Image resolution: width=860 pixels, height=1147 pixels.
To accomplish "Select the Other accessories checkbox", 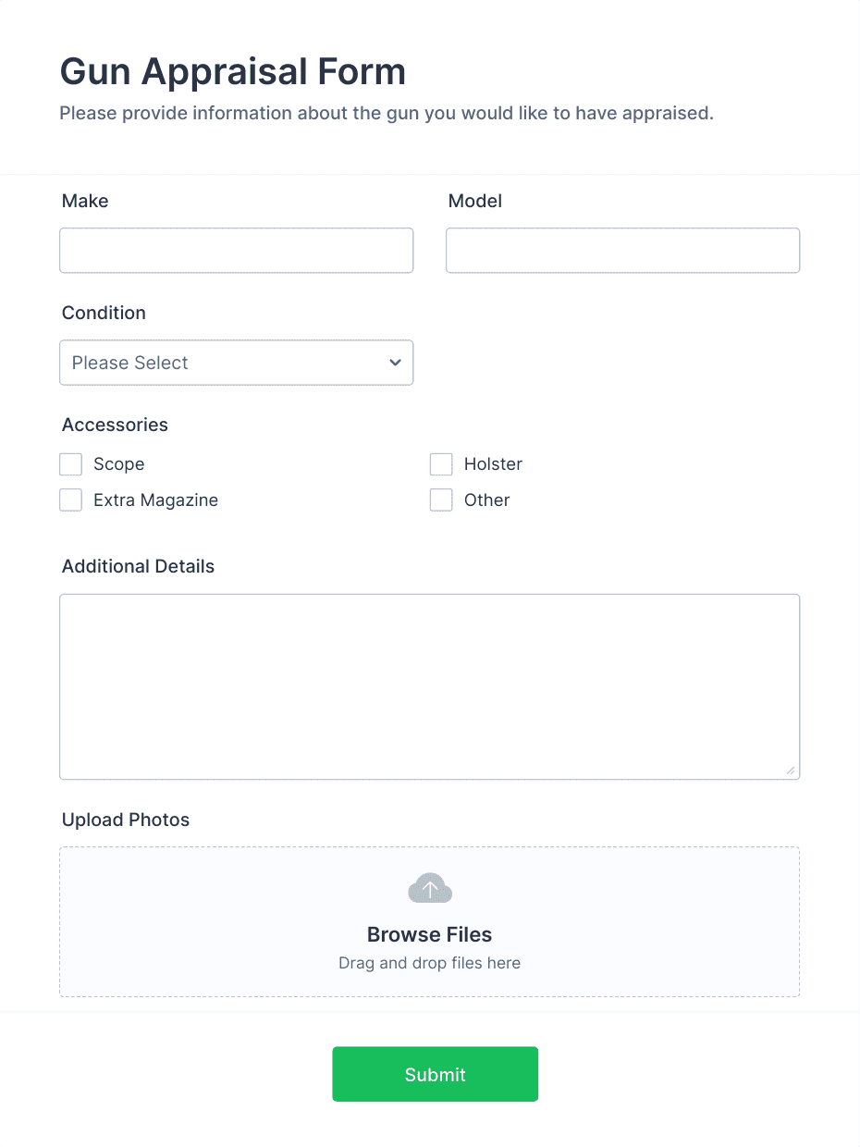I will point(441,500).
